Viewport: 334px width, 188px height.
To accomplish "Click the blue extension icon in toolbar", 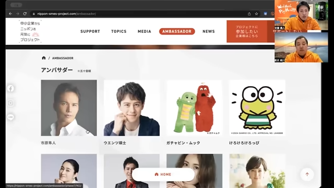I will point(265,14).
